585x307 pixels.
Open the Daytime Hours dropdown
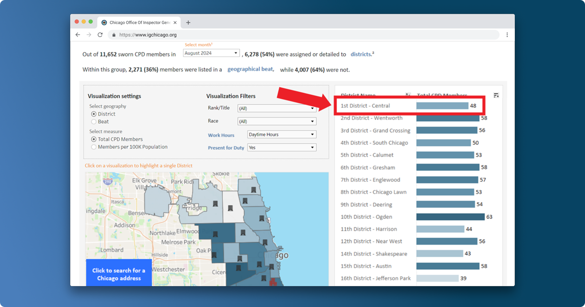tap(281, 134)
